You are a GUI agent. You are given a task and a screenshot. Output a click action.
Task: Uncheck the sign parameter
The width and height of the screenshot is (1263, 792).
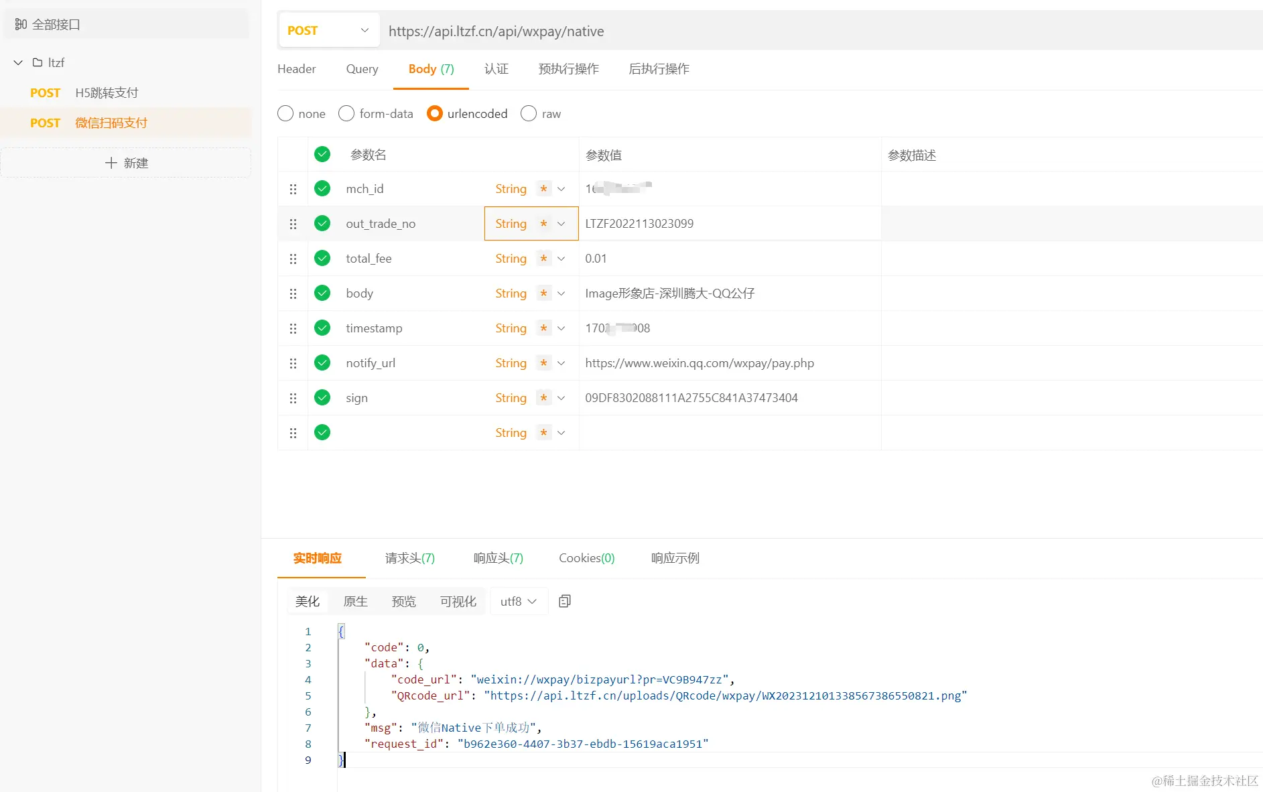coord(322,397)
